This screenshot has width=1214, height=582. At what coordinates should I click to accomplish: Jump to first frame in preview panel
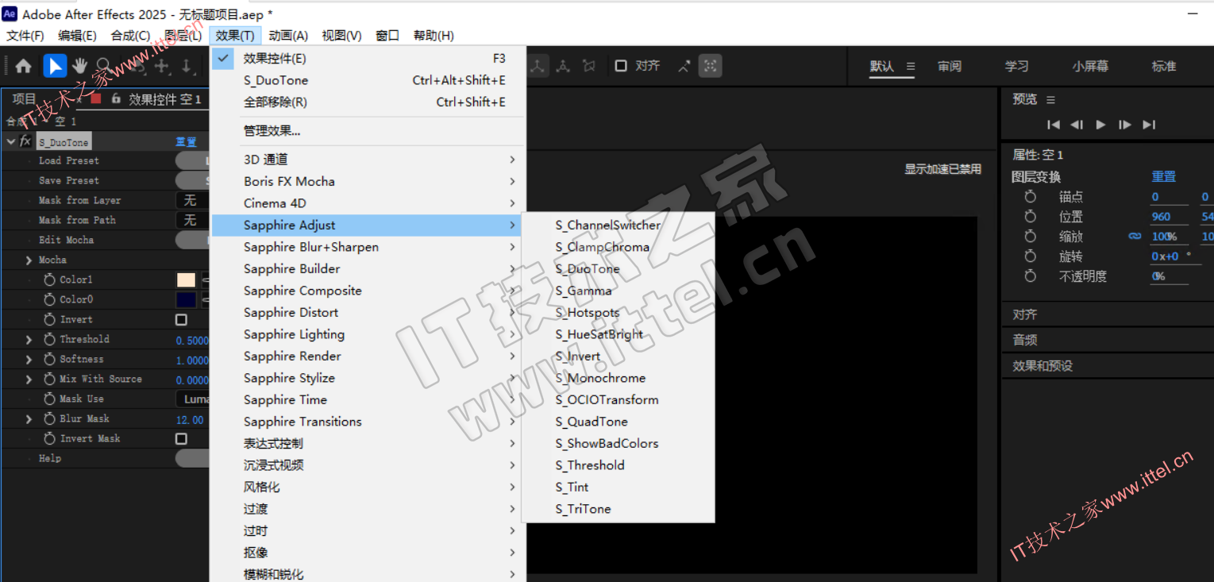(x=1054, y=125)
